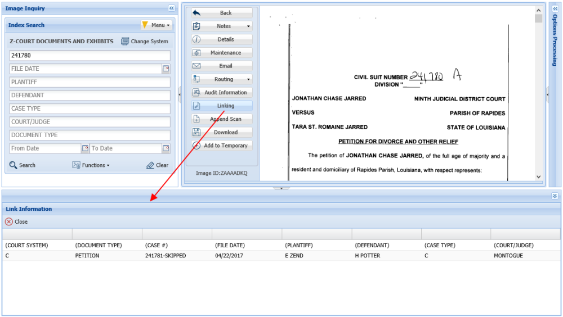The height and width of the screenshot is (317, 563).
Task: Click Append Scan
Action: coord(221,119)
